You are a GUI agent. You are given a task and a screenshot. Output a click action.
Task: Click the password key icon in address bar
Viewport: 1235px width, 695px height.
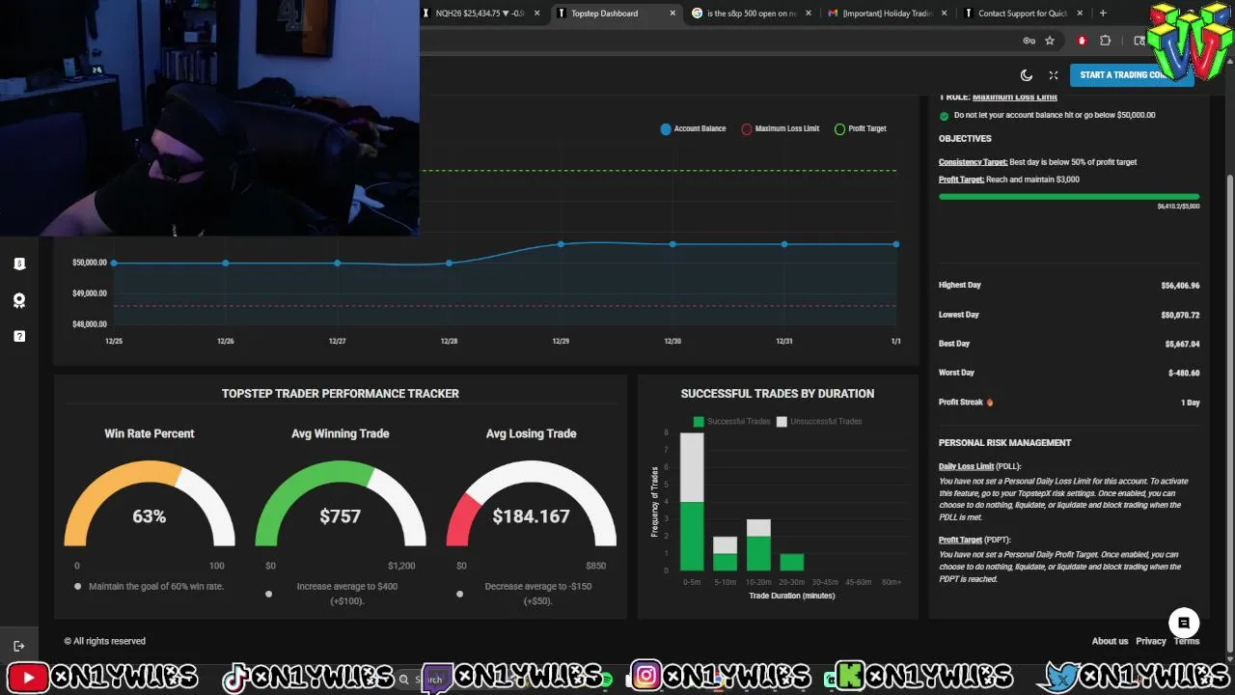tap(1029, 41)
